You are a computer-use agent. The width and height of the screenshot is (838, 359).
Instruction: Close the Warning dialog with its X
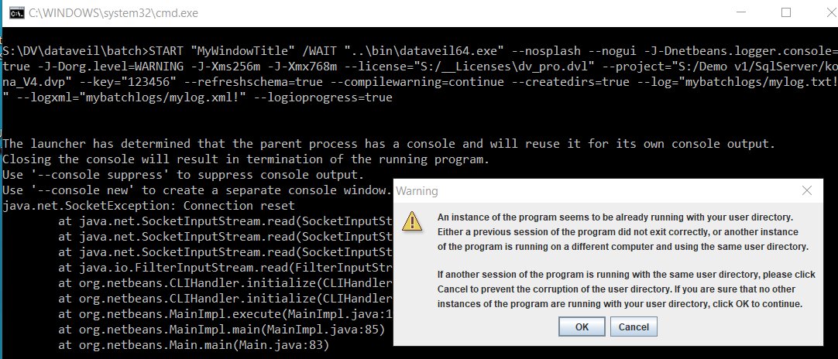click(x=807, y=190)
